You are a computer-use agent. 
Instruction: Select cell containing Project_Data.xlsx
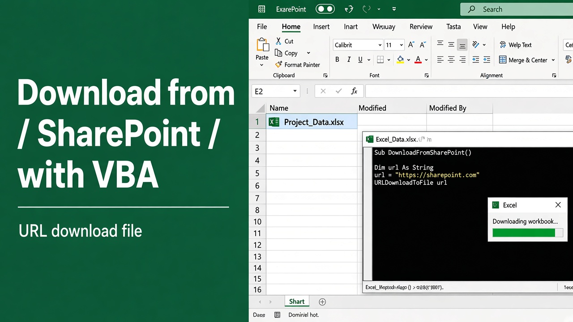[x=312, y=122]
